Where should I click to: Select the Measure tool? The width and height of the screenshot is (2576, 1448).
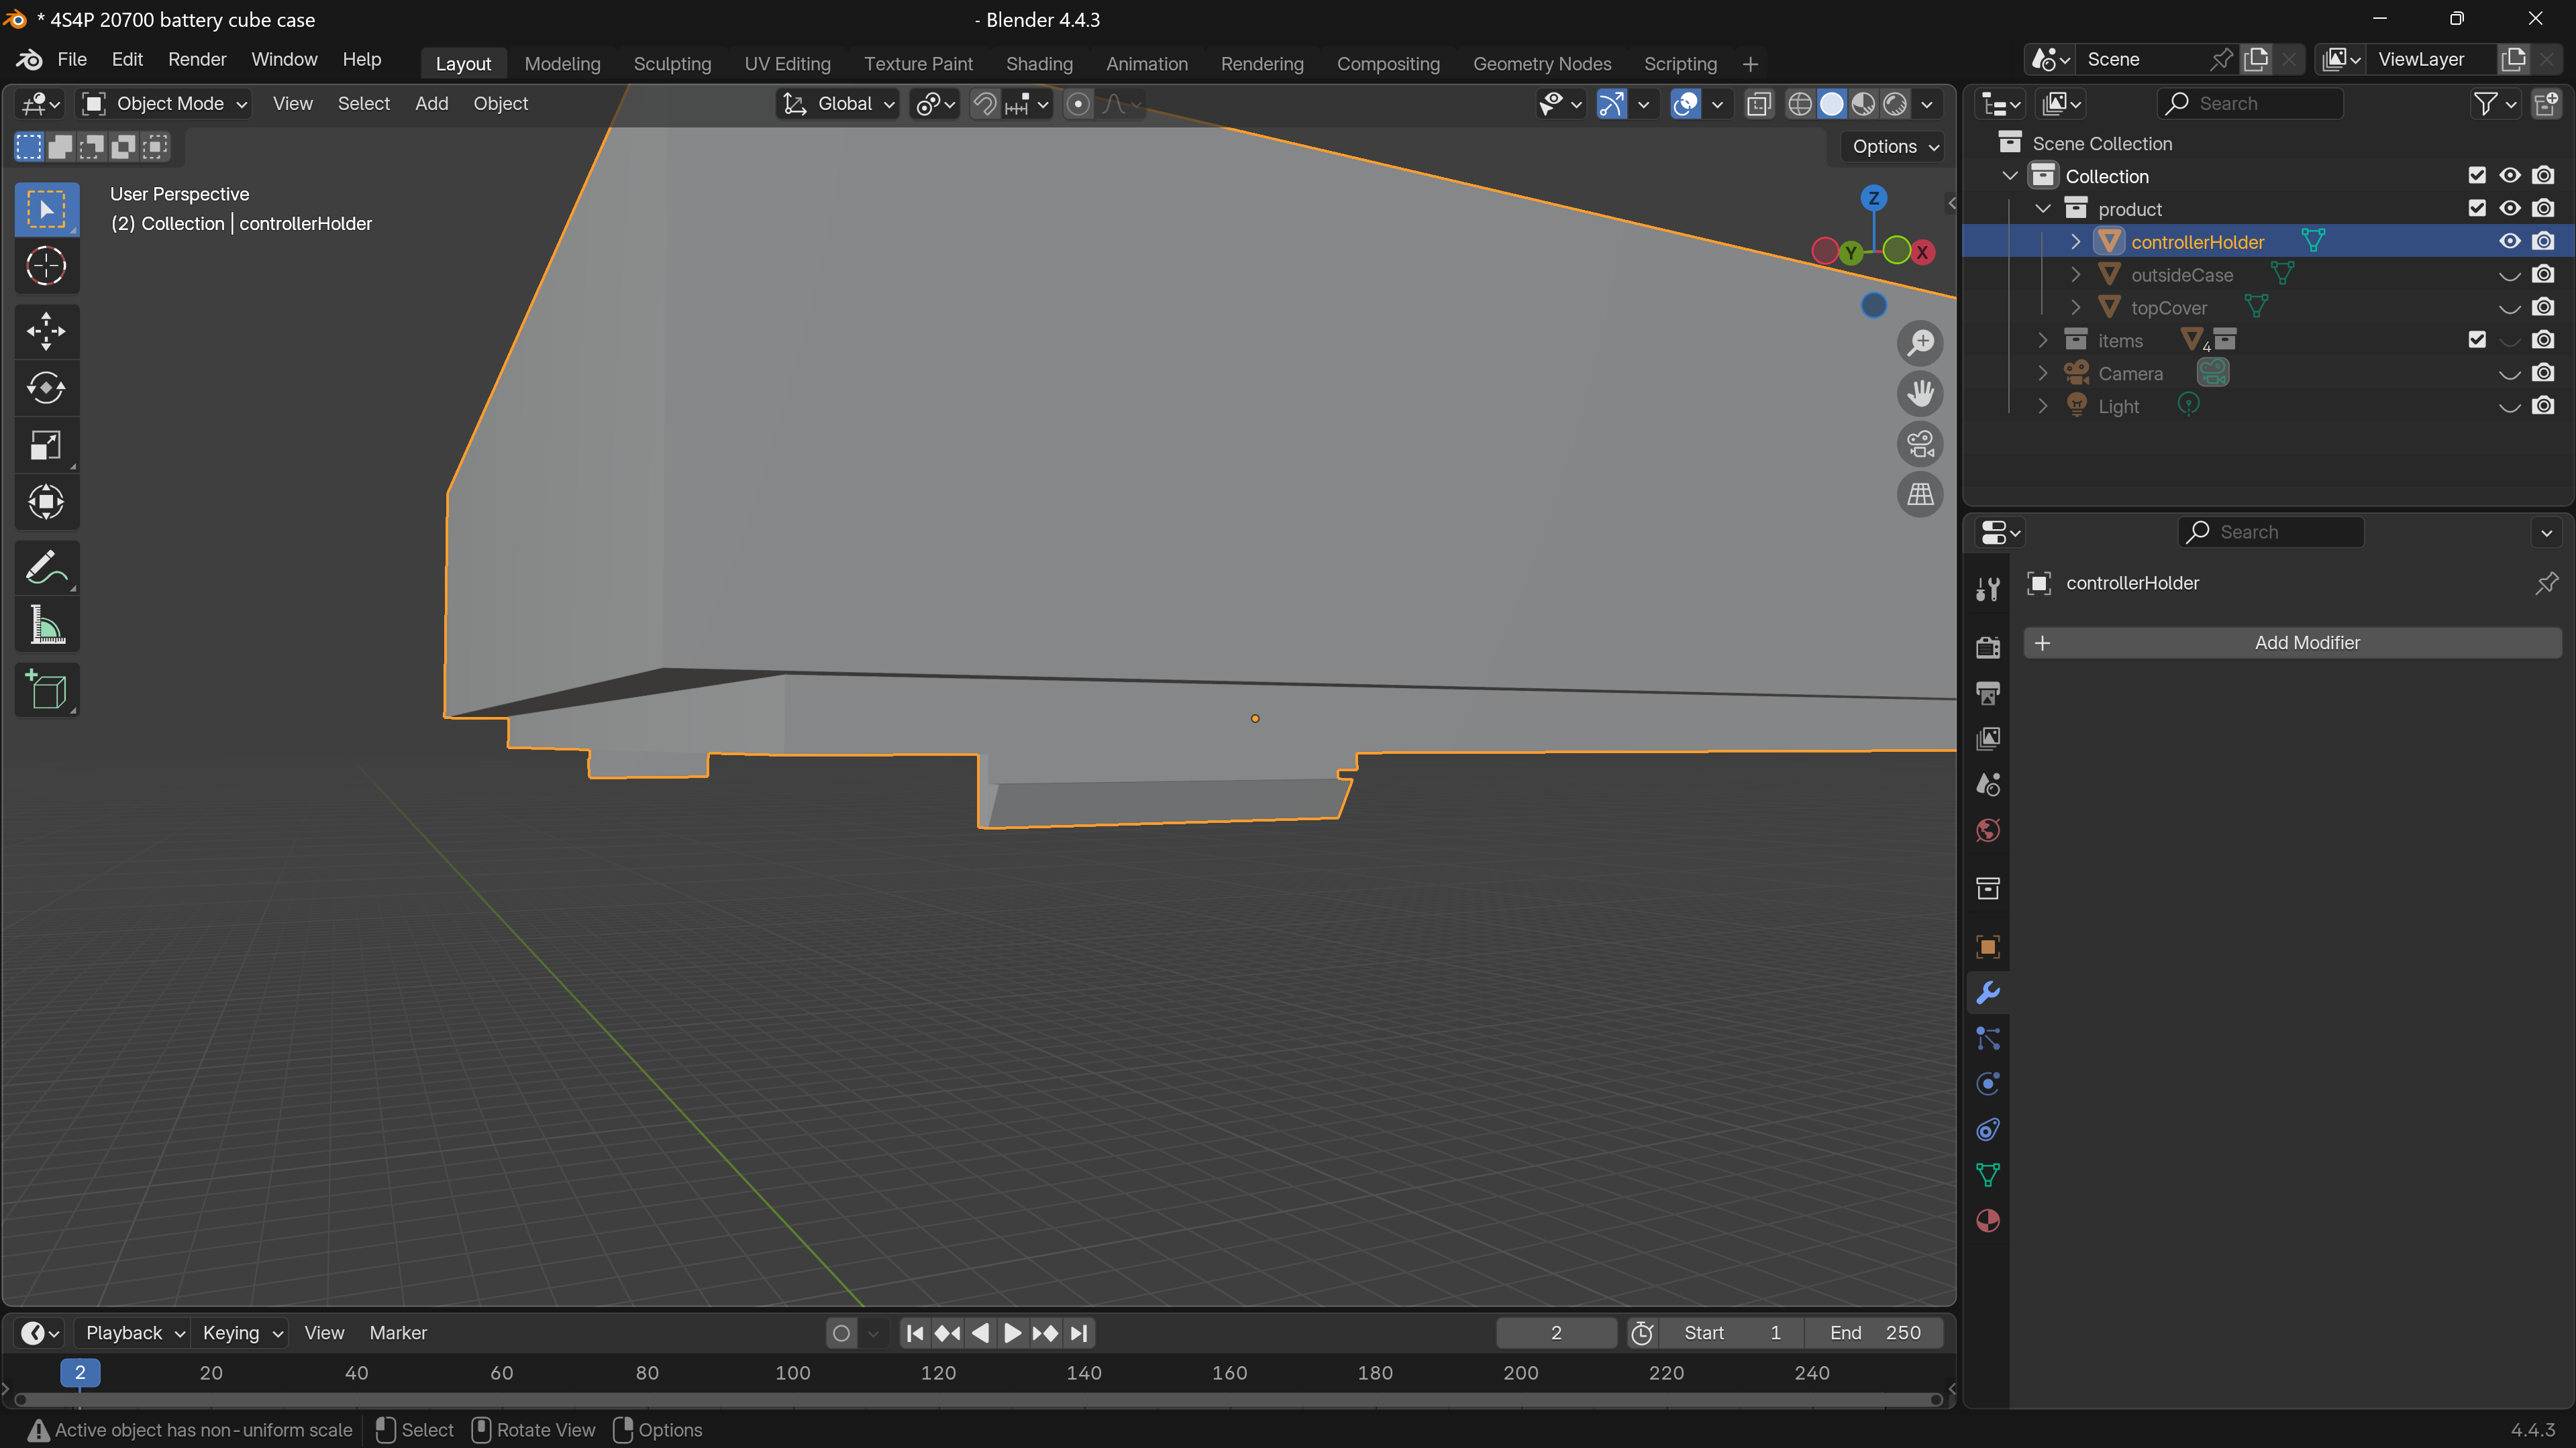point(46,626)
